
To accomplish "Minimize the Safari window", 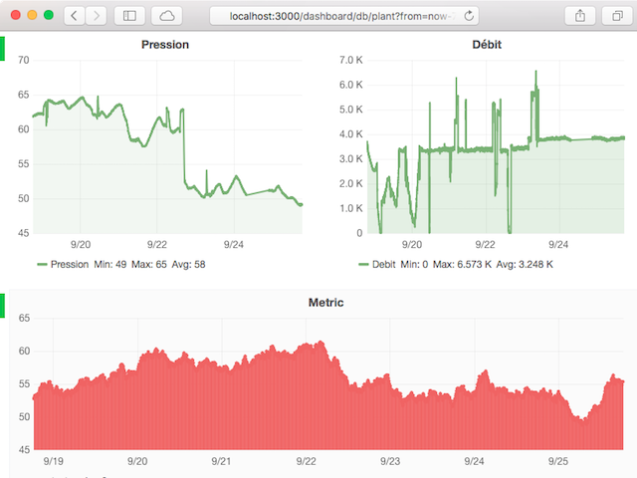I will 32,16.
